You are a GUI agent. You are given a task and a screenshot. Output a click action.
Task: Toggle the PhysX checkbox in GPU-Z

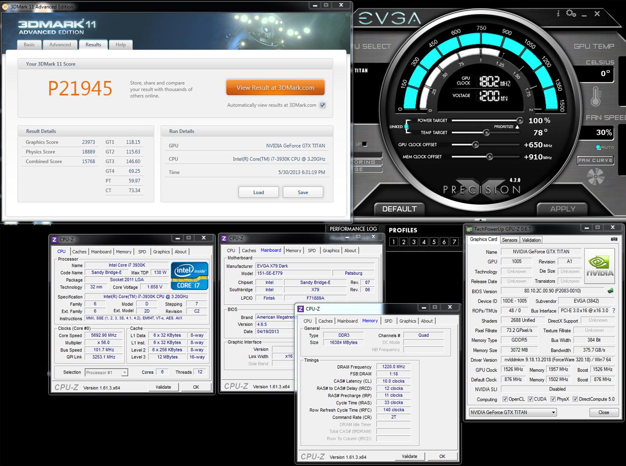tap(553, 399)
